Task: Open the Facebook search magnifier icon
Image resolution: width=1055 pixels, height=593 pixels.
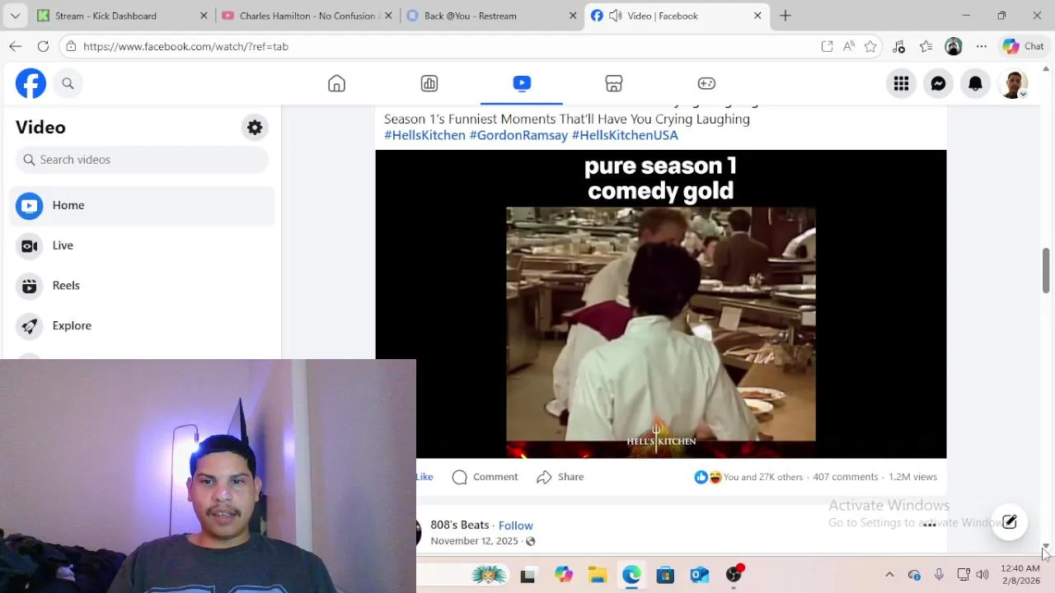Action: click(x=68, y=83)
